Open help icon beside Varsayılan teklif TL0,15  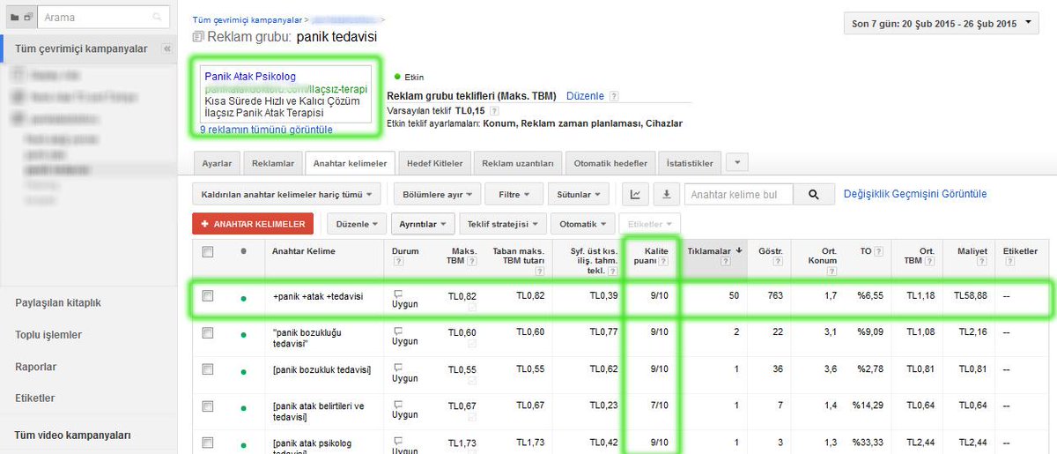[x=494, y=111]
